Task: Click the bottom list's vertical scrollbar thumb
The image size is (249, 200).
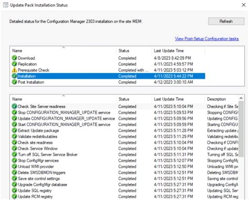Action: [241, 129]
